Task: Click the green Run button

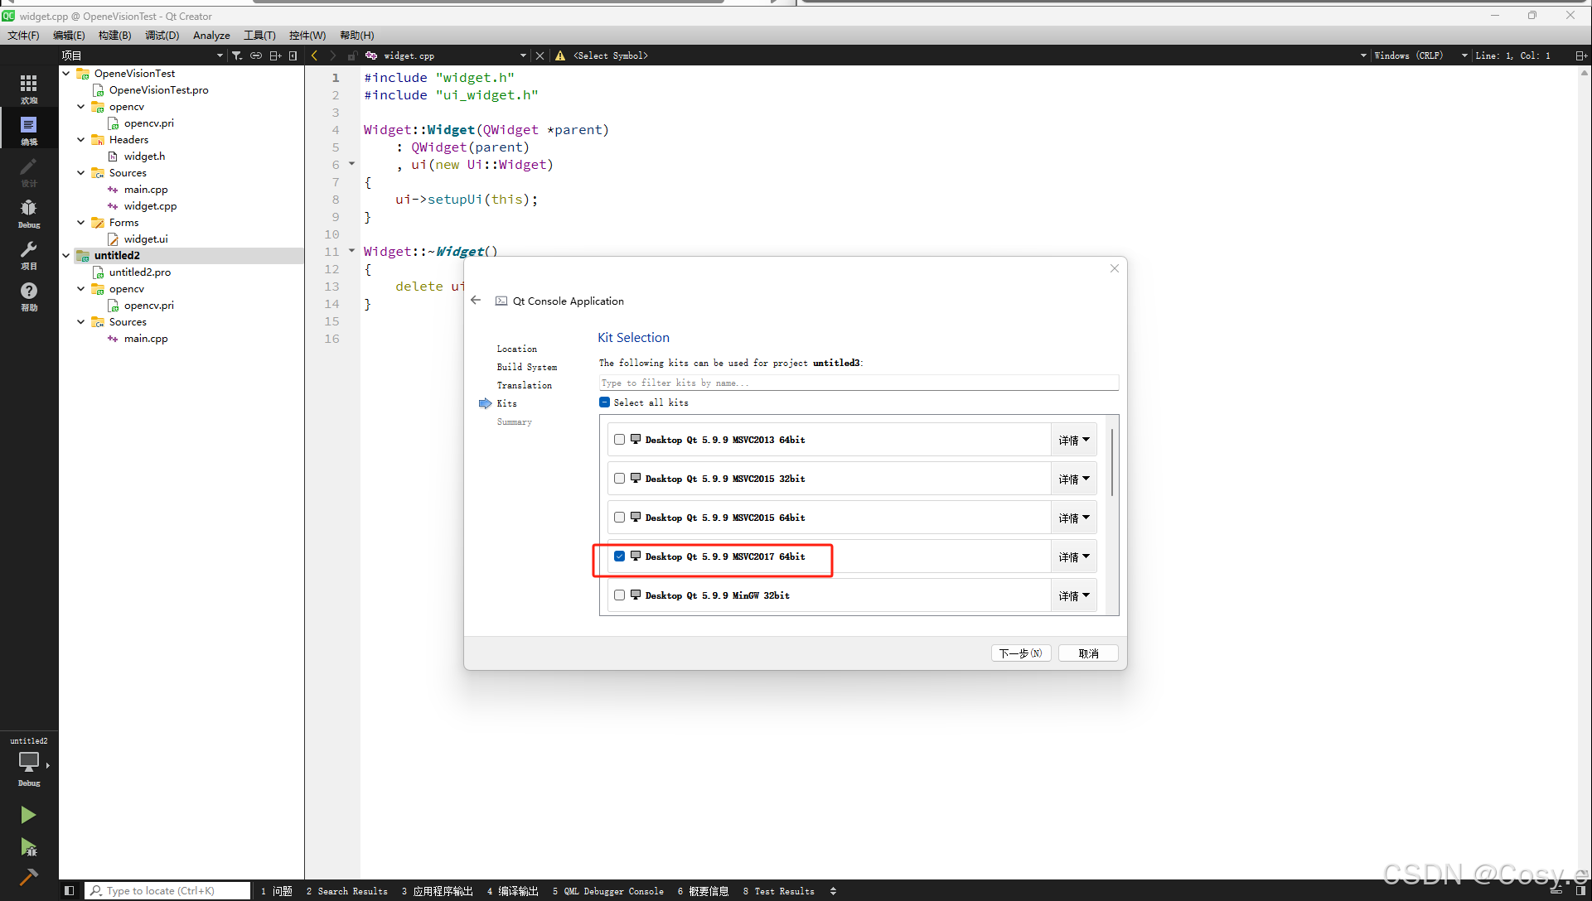Action: [28, 815]
